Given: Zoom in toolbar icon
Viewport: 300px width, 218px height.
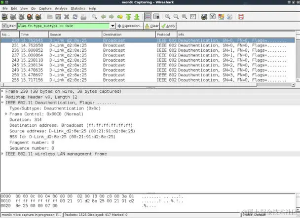Looking at the screenshot, I should click(168, 17).
